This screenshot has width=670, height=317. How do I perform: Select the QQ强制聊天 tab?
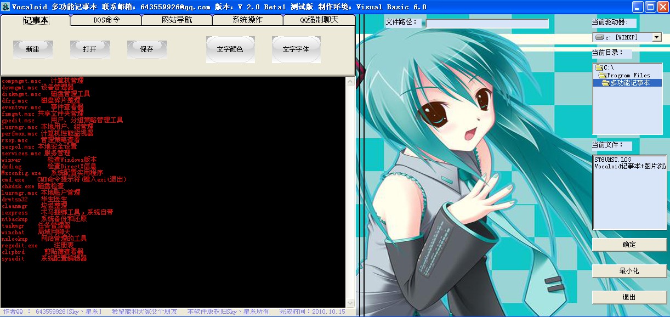coord(319,20)
